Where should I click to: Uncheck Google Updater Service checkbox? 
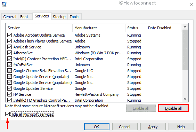9,88
